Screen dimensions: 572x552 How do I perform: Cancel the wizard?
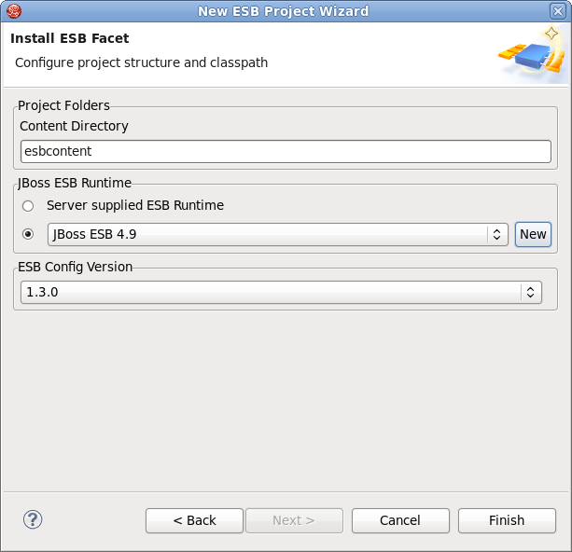pyautogui.click(x=400, y=520)
